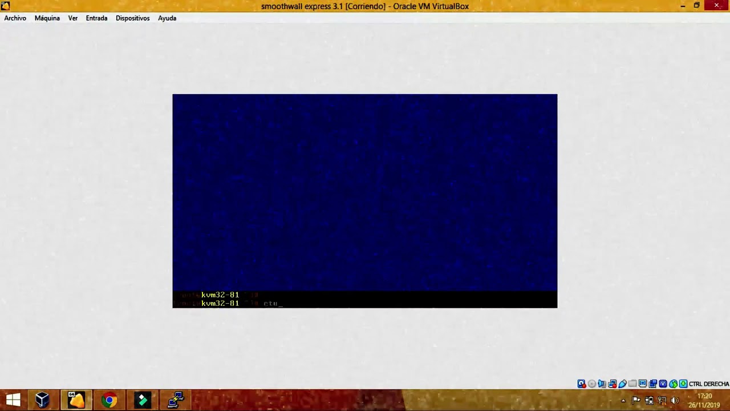Click the volume speaker tray icon
The height and width of the screenshot is (411, 730).
coord(675,400)
